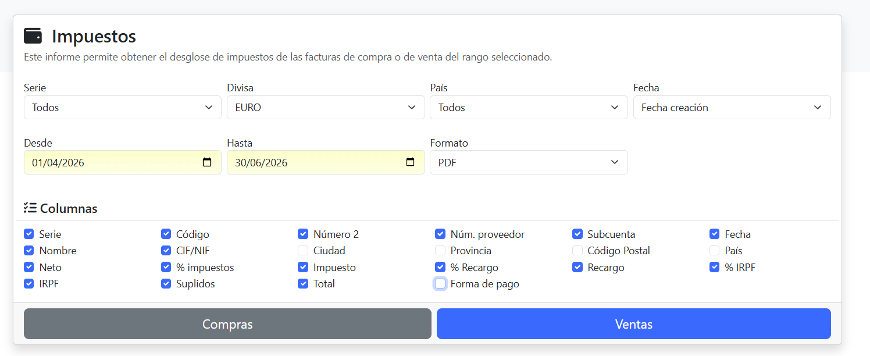Uncheck the IRPF column checkbox

click(x=28, y=284)
